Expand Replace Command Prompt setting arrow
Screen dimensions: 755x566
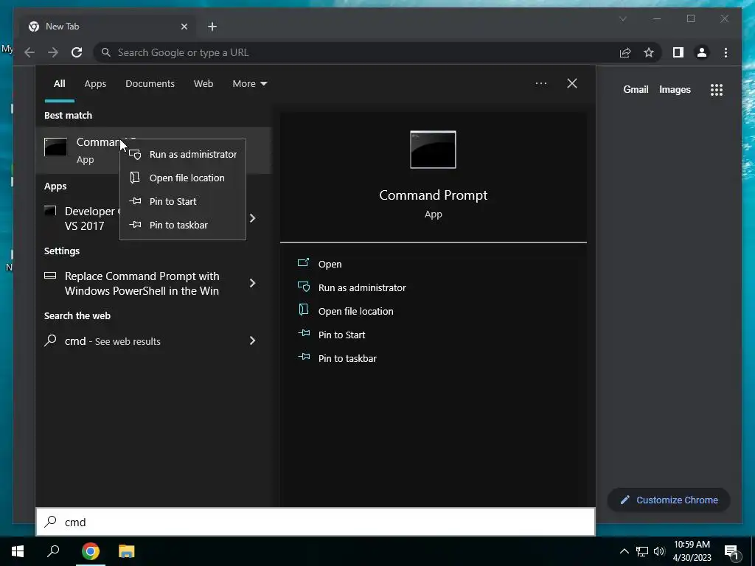pyautogui.click(x=252, y=283)
